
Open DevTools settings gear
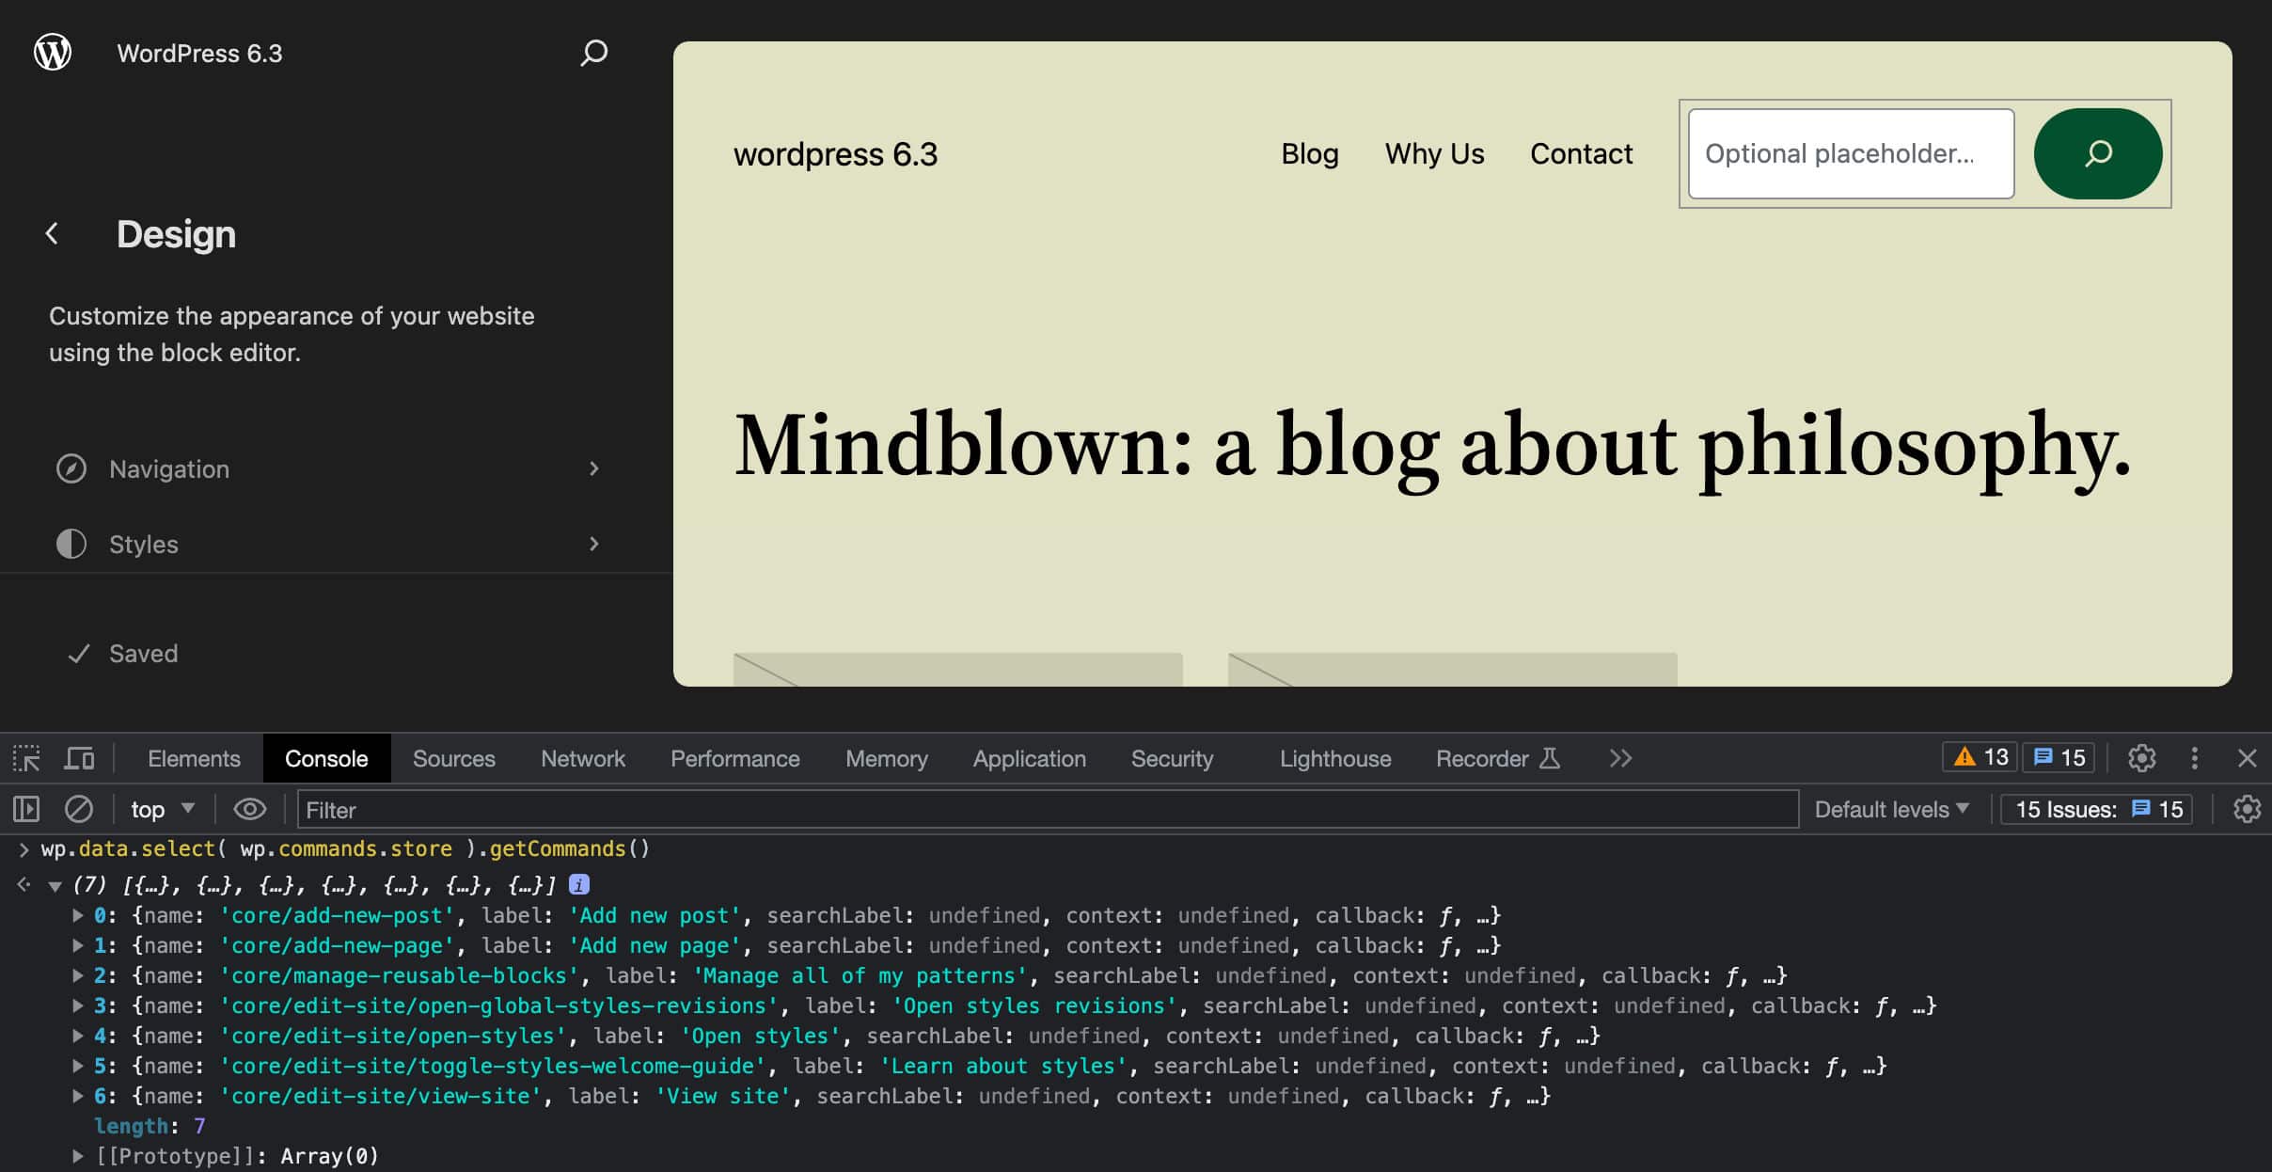click(x=2142, y=757)
